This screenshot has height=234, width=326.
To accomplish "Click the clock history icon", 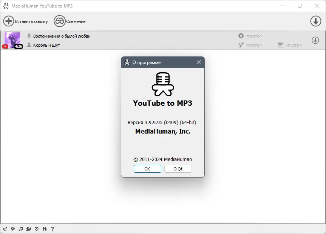I will 37,229.
